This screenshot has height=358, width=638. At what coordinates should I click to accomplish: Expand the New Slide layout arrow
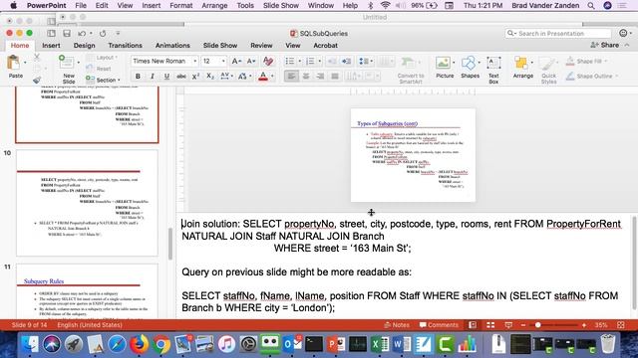tap(78, 63)
